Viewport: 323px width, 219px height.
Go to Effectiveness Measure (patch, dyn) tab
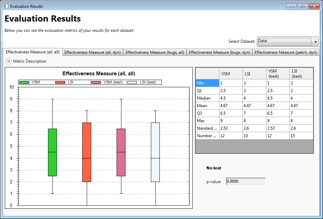(285, 52)
